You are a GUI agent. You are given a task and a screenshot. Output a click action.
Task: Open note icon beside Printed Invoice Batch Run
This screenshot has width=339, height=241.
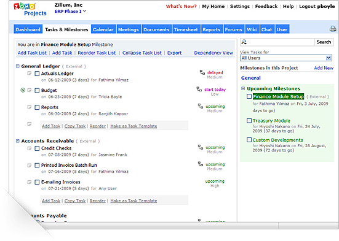30,165
